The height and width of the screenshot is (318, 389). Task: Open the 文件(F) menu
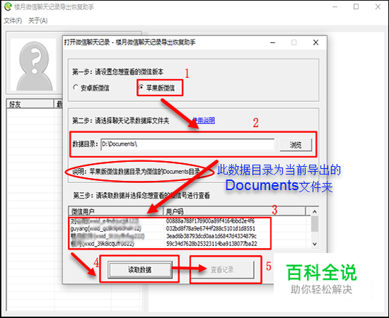(x=13, y=20)
